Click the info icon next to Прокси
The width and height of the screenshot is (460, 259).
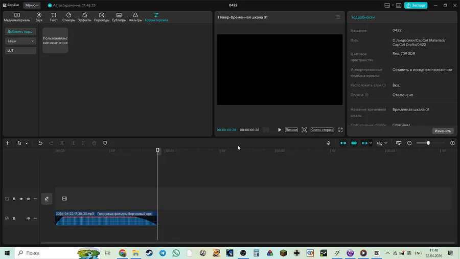[x=366, y=95]
